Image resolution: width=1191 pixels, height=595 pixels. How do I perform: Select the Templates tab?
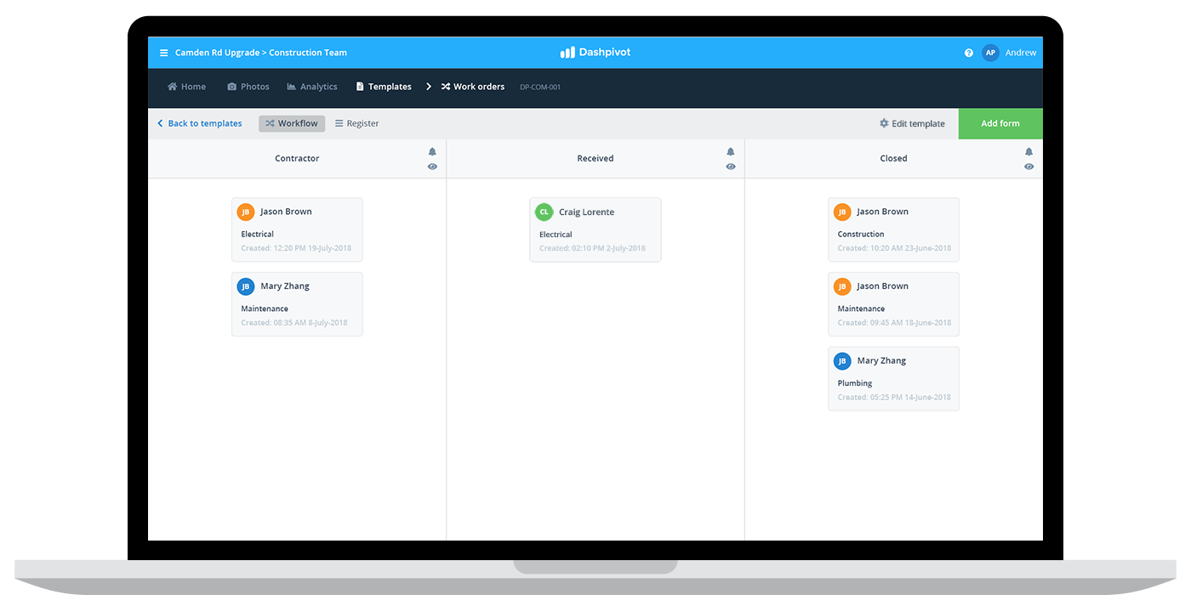[383, 87]
